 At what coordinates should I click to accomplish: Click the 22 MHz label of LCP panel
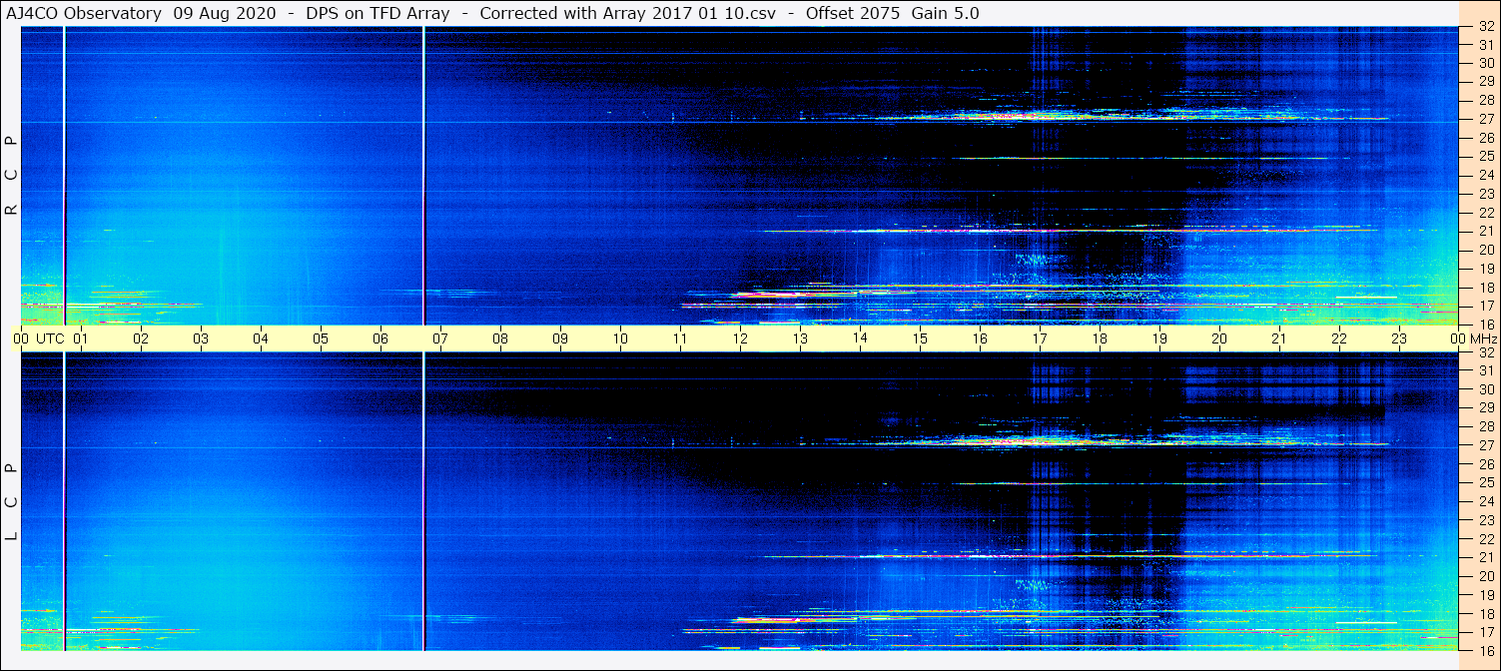pyautogui.click(x=1486, y=539)
